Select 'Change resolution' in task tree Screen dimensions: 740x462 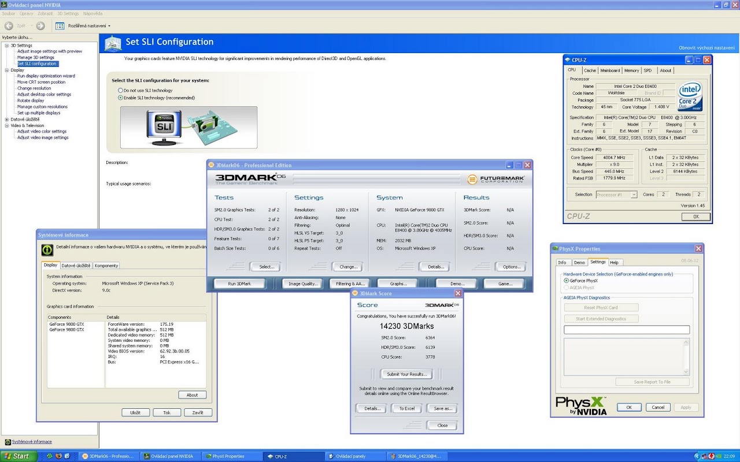(x=34, y=88)
